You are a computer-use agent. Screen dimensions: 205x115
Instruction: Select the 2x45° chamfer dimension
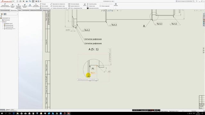[68, 30]
